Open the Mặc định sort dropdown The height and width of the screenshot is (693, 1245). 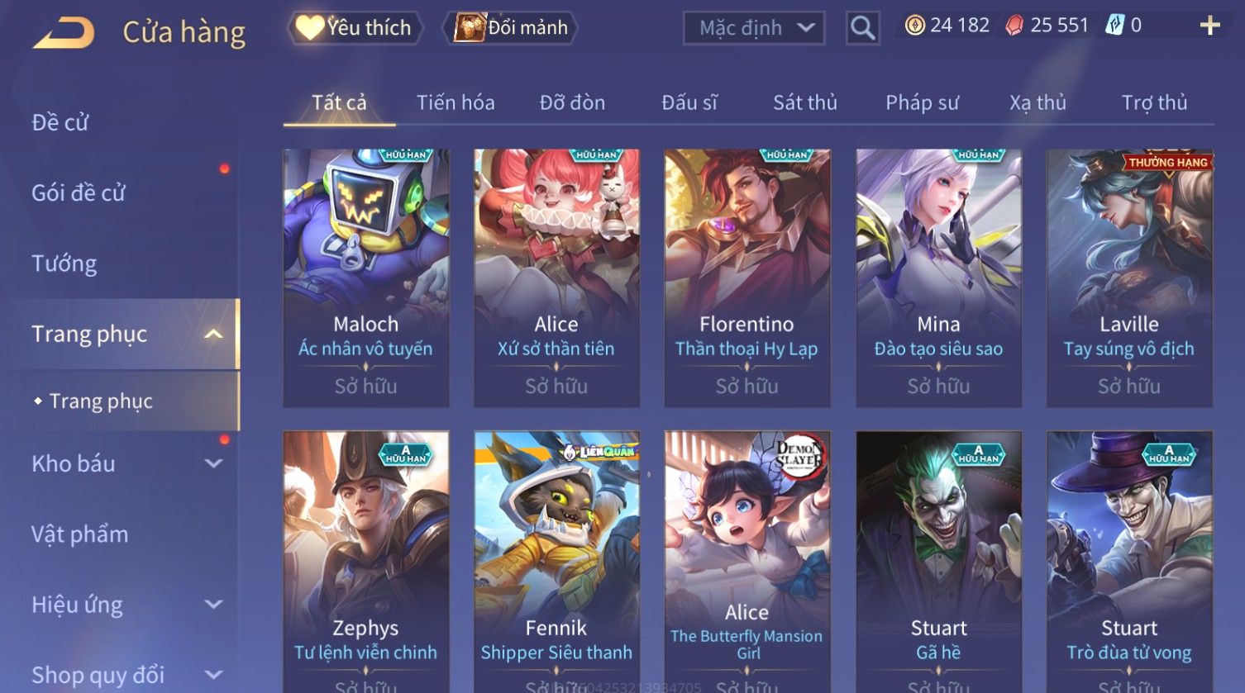click(754, 28)
